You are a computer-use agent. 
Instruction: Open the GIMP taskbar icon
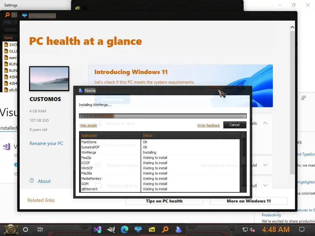[x=111, y=229]
